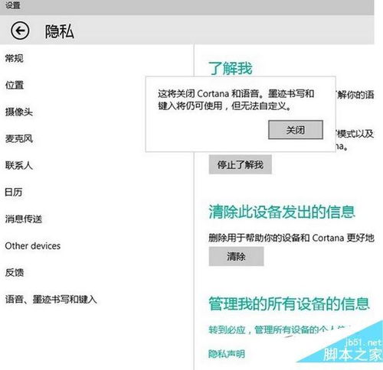Select 反馈 in the sidebar
Screen dimensions: 383x370
tap(15, 273)
